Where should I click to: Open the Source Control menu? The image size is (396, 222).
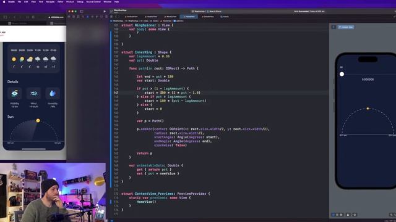coord(93,2)
